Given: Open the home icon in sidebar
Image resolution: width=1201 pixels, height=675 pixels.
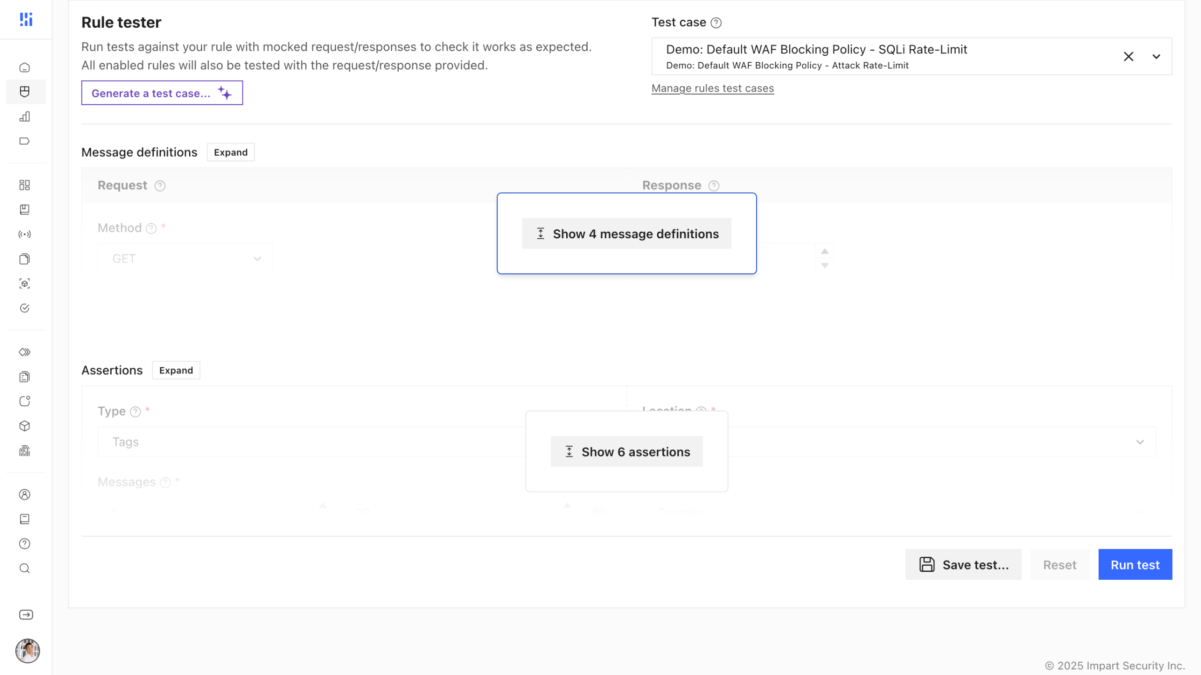Looking at the screenshot, I should 25,68.
